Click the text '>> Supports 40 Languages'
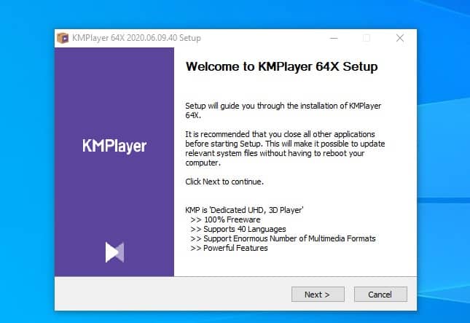 pyautogui.click(x=238, y=229)
